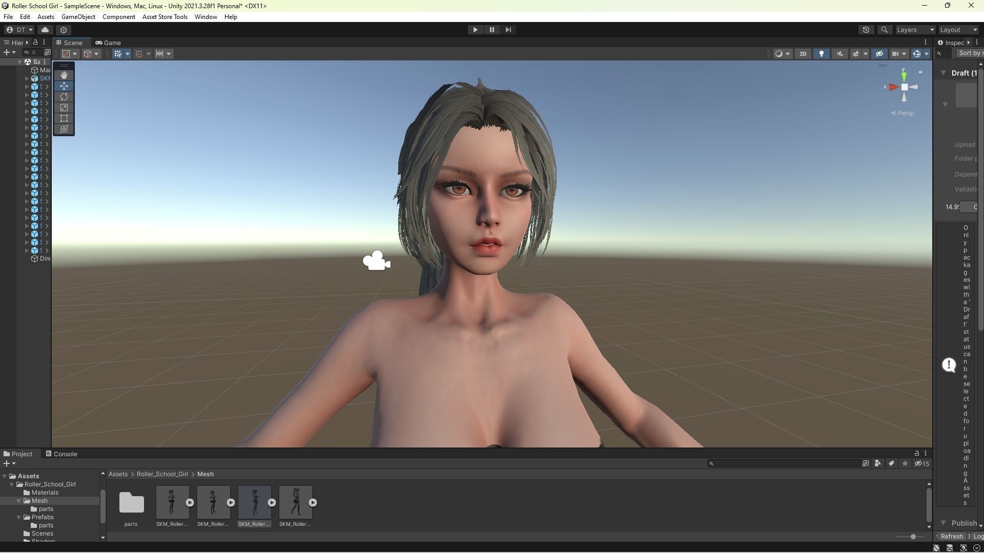Switch to the Console tab
The width and height of the screenshot is (984, 553).
(x=61, y=454)
